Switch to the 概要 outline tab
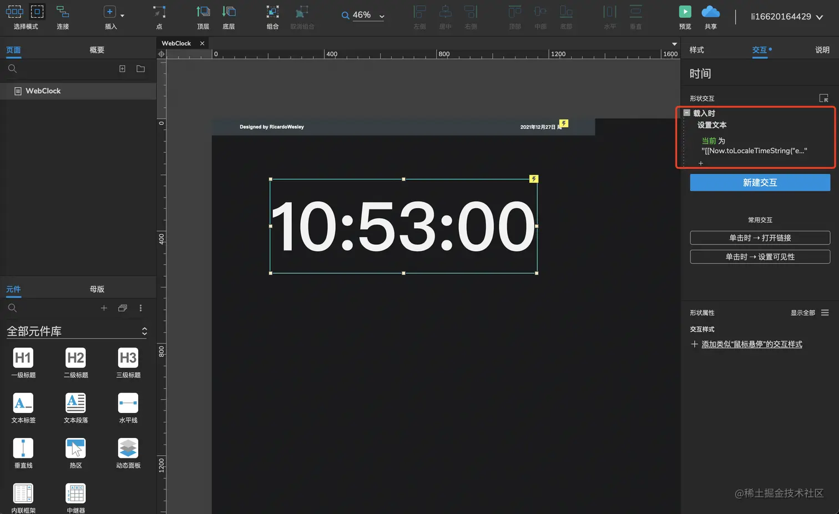This screenshot has height=514, width=839. [x=97, y=50]
